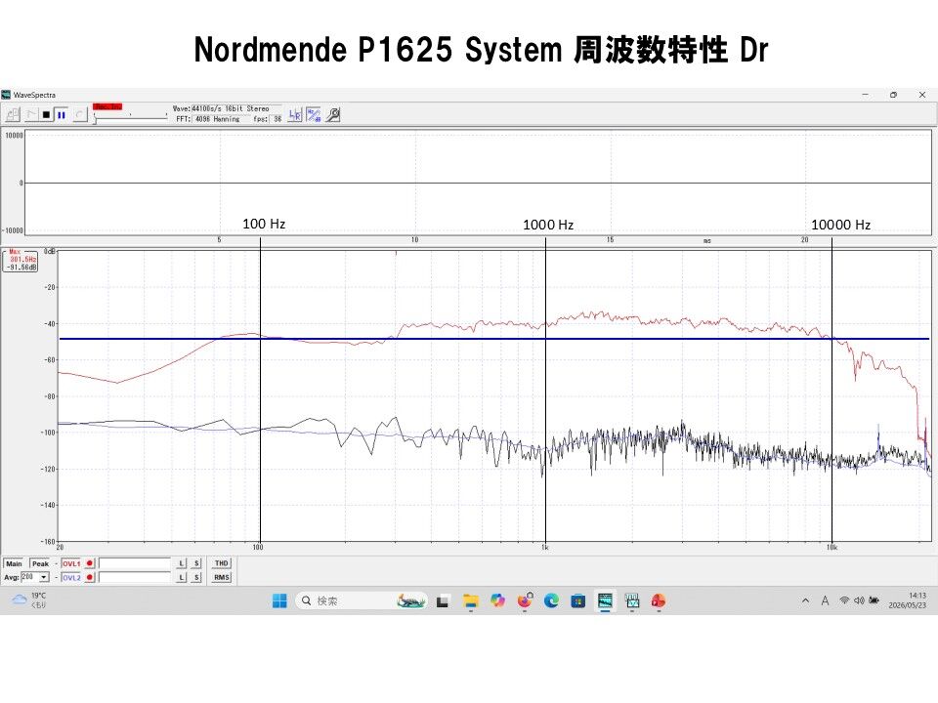Toggle the OVL2 overlay button

(71, 577)
